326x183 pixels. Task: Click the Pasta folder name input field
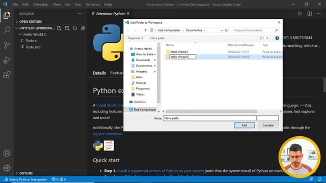221,118
